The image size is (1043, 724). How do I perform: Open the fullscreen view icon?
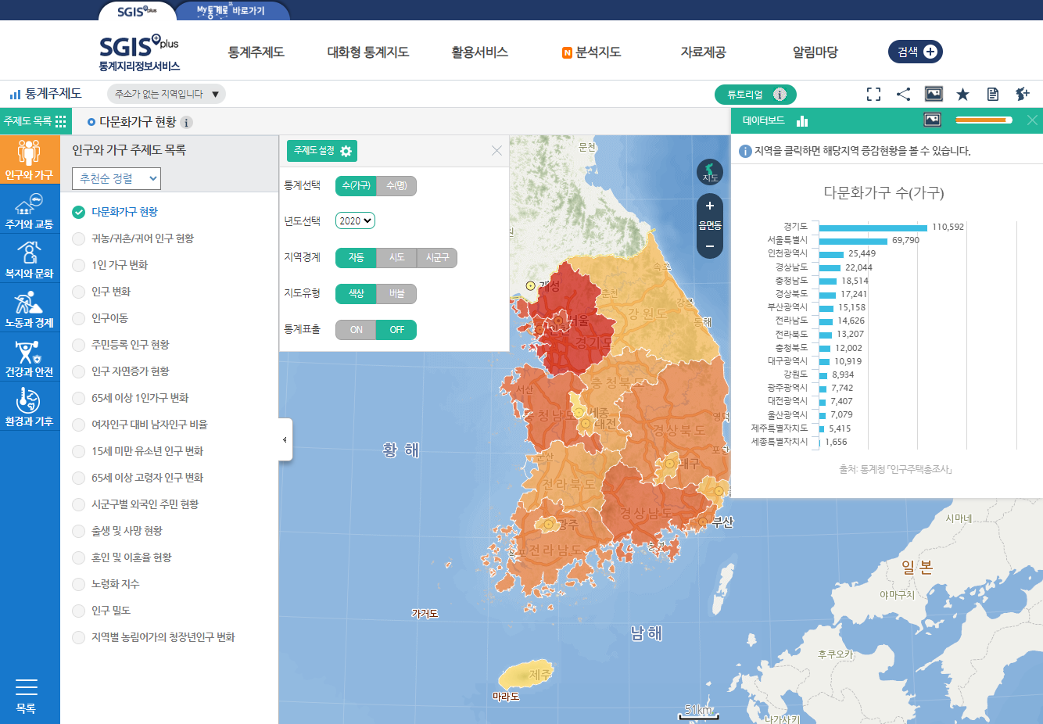873,94
